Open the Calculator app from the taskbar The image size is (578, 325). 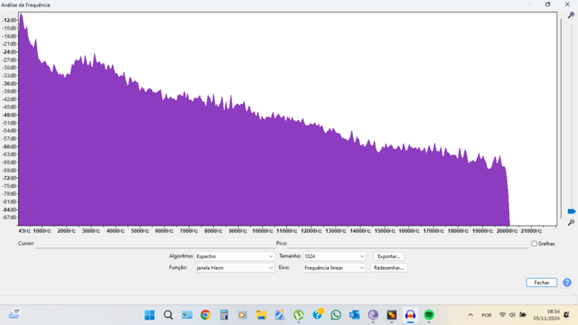pos(224,315)
